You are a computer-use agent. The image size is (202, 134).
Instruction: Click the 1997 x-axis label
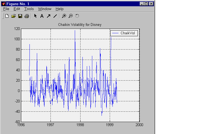[x=50, y=125]
